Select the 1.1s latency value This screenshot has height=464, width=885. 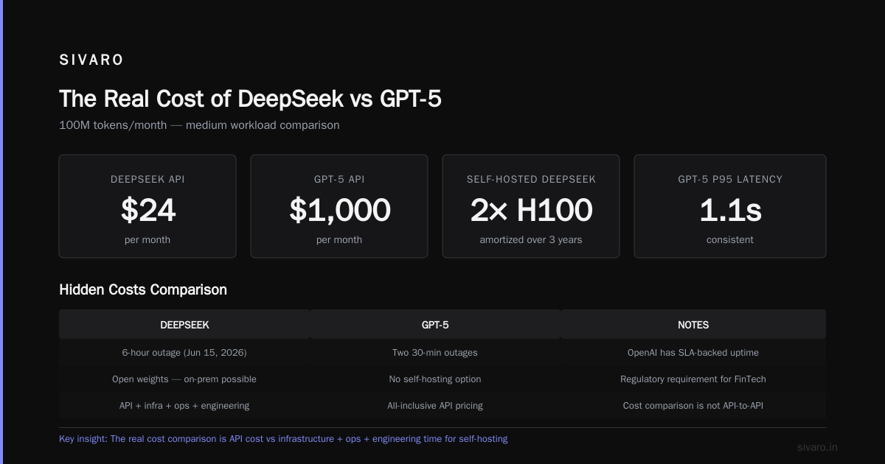730,211
